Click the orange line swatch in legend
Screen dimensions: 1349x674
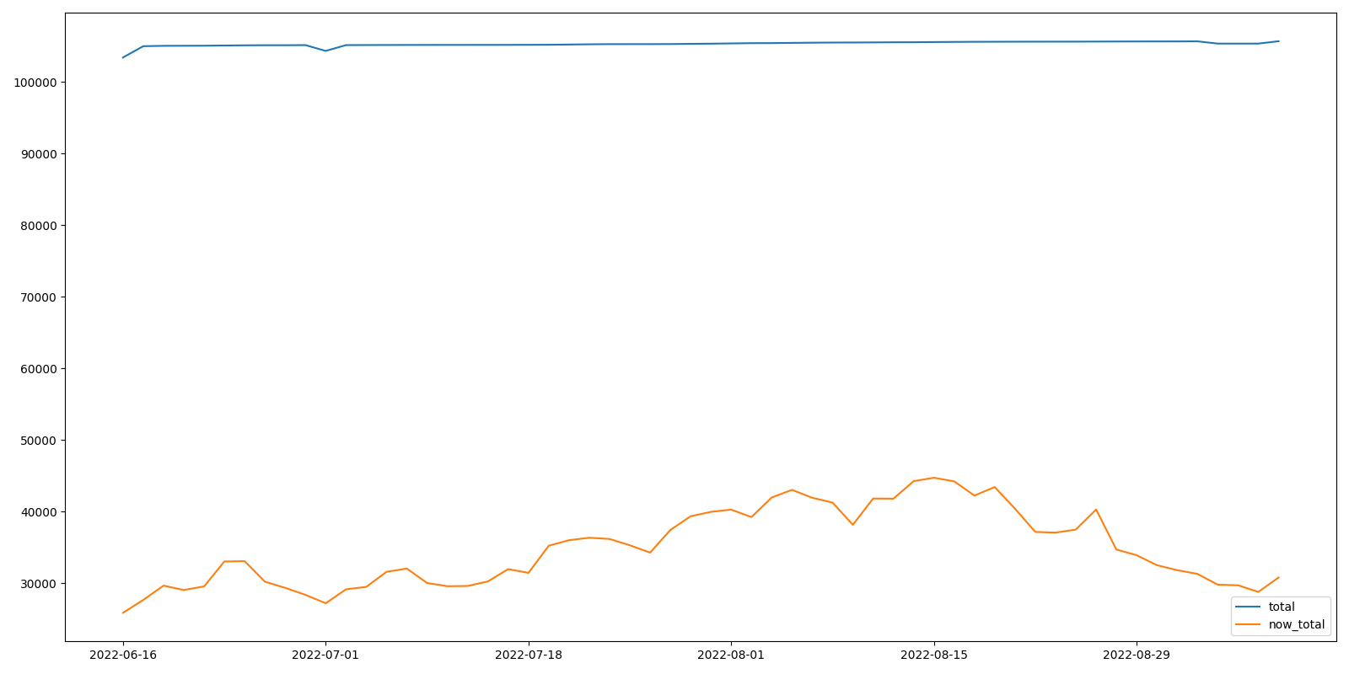tap(1248, 625)
